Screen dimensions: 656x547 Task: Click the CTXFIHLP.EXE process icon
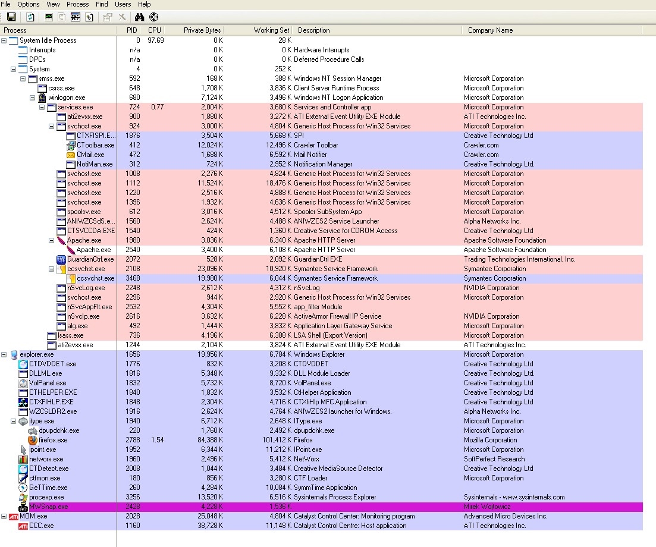click(23, 402)
